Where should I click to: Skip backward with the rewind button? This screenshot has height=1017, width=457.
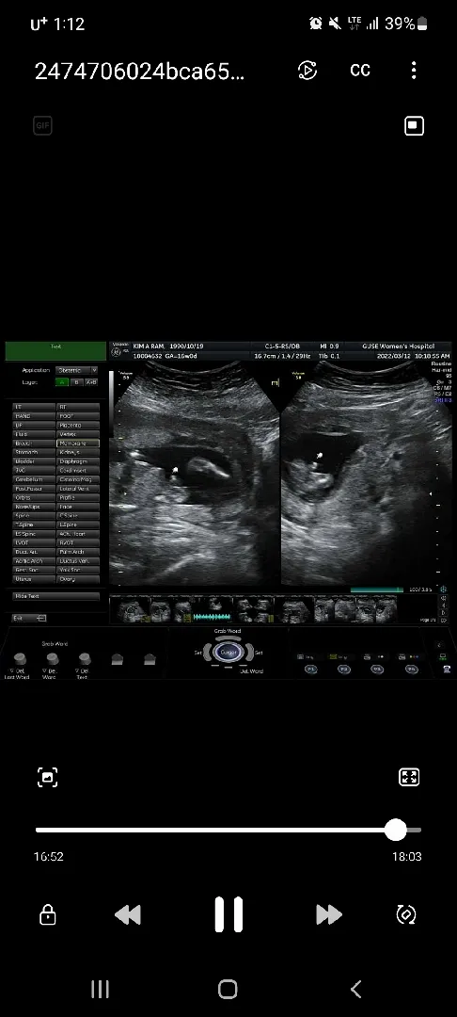128,914
